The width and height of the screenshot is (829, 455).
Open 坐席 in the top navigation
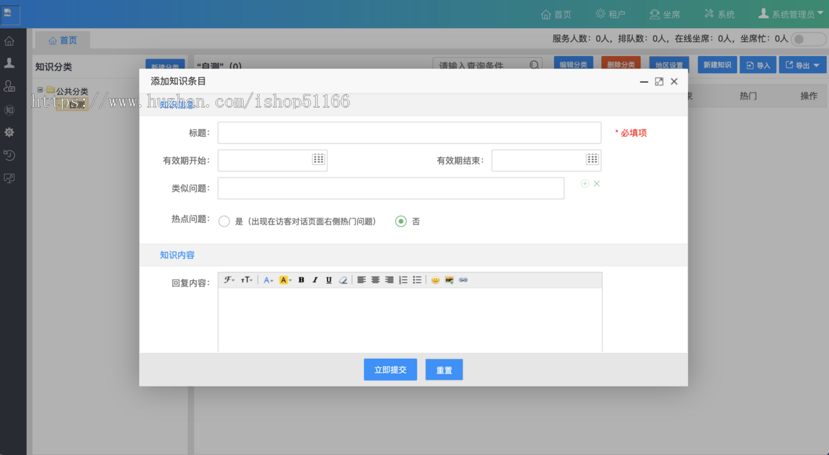665,14
